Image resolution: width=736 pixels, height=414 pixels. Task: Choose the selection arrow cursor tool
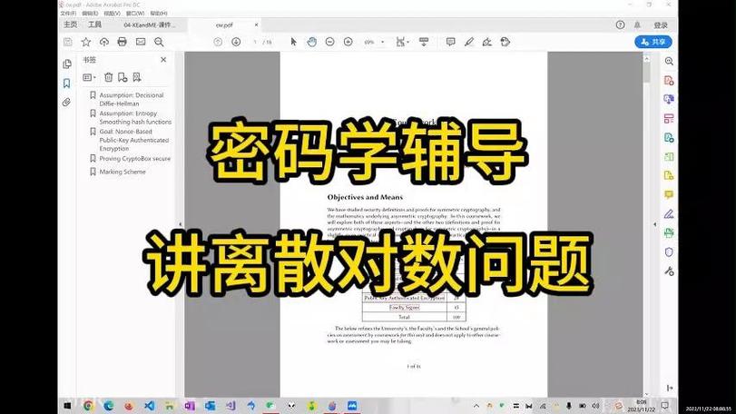[x=293, y=42]
